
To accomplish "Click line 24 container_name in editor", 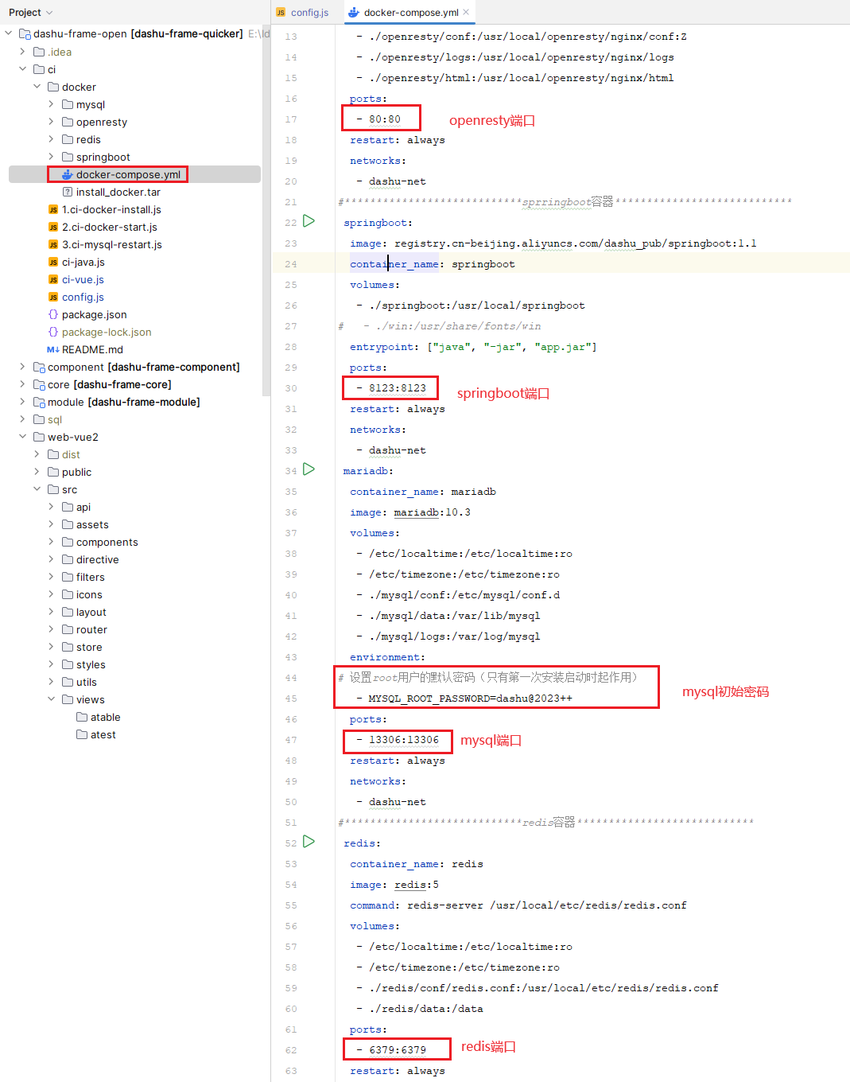I will click(x=394, y=264).
